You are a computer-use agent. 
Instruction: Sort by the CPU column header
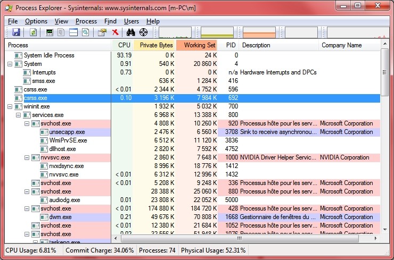pos(122,45)
